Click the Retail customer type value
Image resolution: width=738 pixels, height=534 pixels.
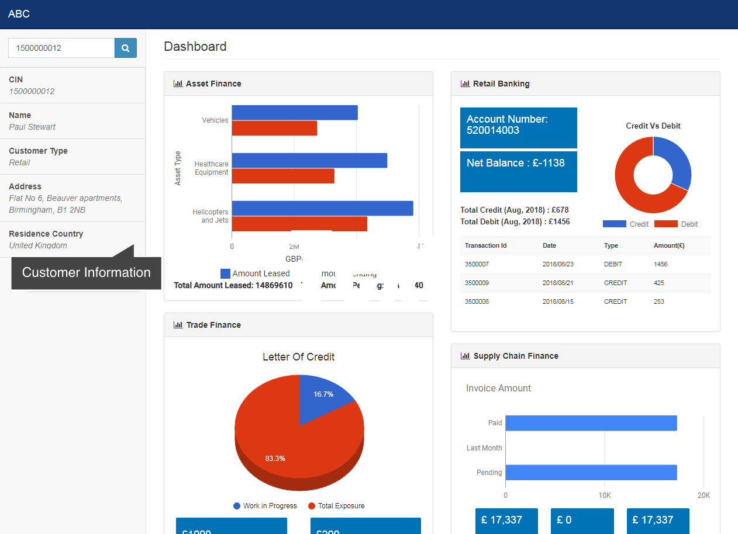pyautogui.click(x=19, y=162)
